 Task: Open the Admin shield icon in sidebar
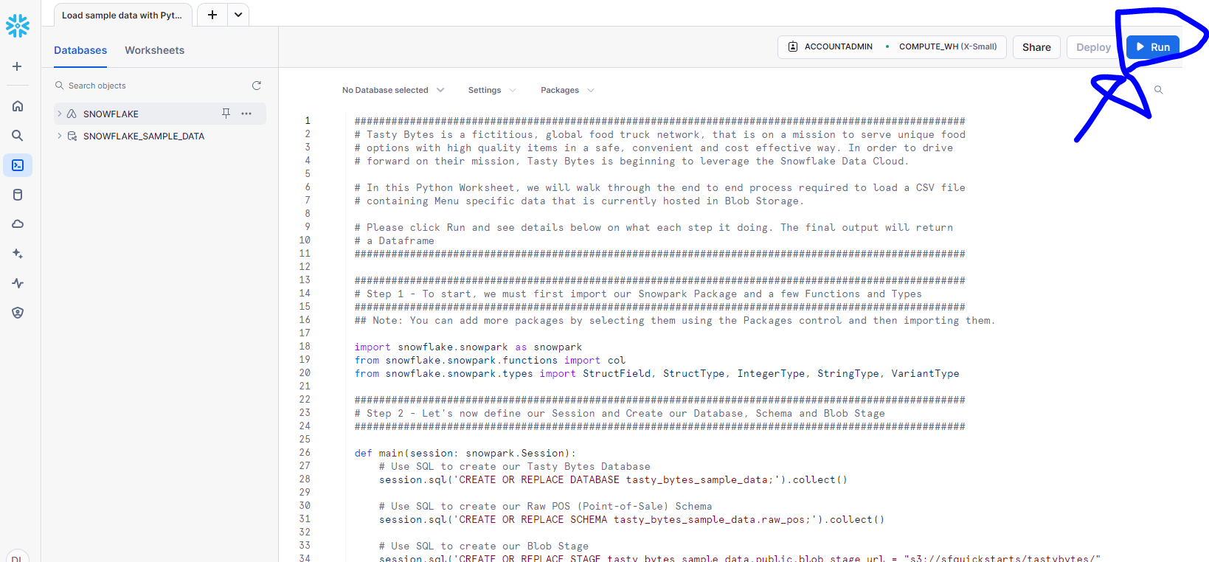pos(18,313)
